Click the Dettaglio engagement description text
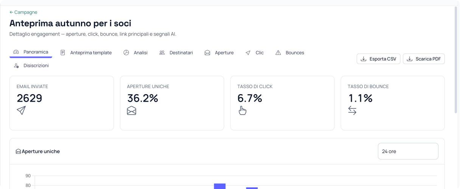The height and width of the screenshot is (189, 460). pos(93,34)
